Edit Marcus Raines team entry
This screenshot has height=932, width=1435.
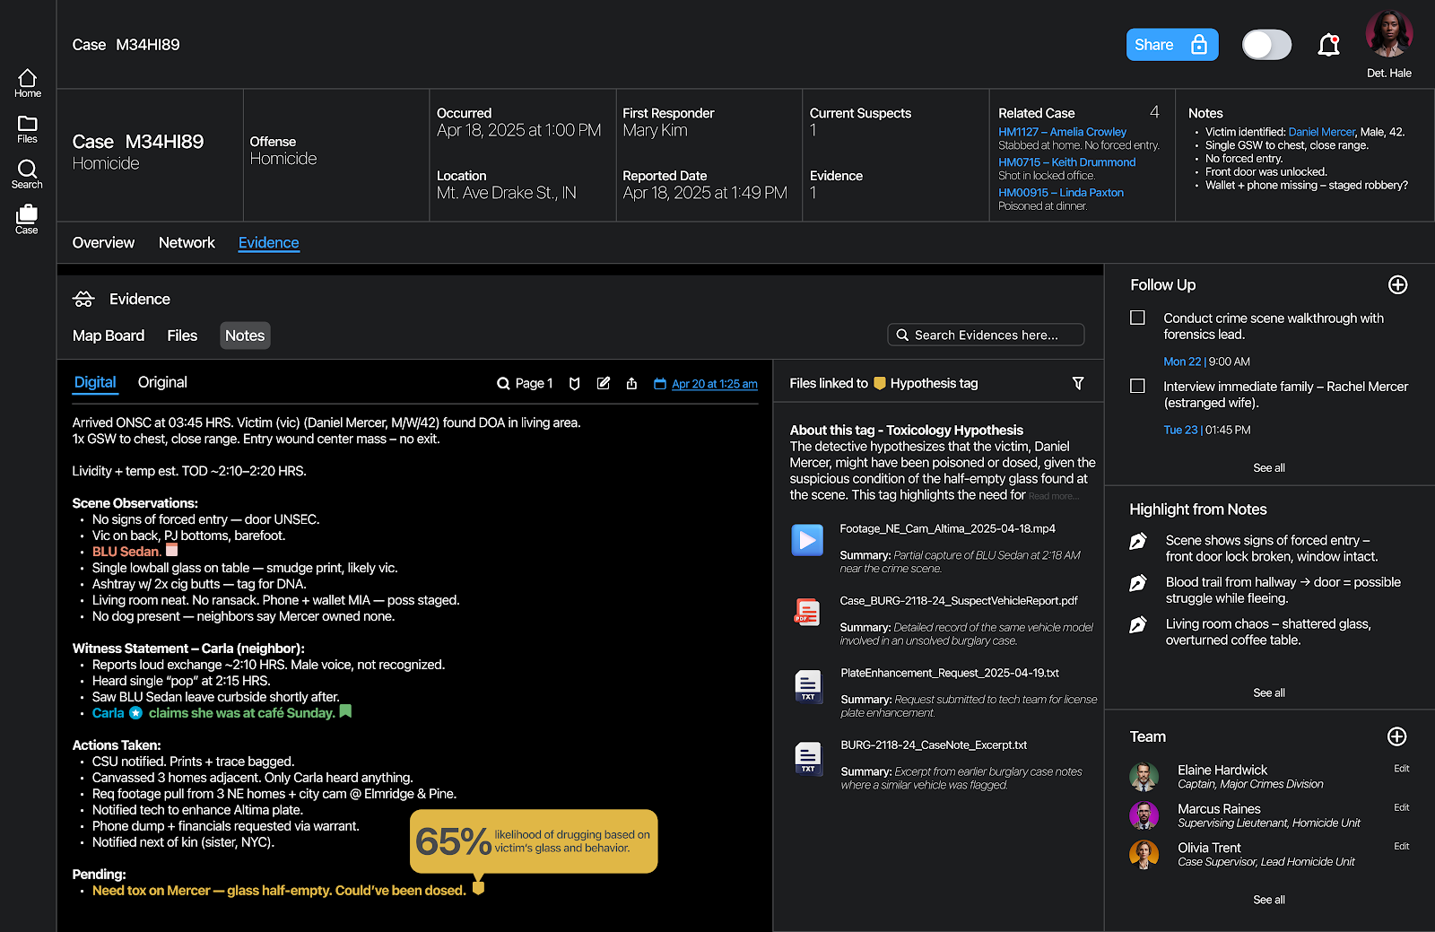(1402, 807)
